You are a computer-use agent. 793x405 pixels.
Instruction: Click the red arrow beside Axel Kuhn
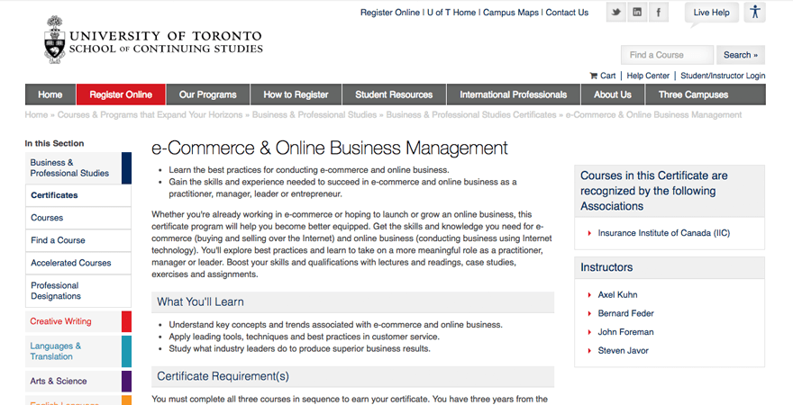pos(588,295)
